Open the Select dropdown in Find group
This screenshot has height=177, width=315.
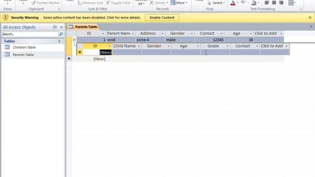[216, 2]
